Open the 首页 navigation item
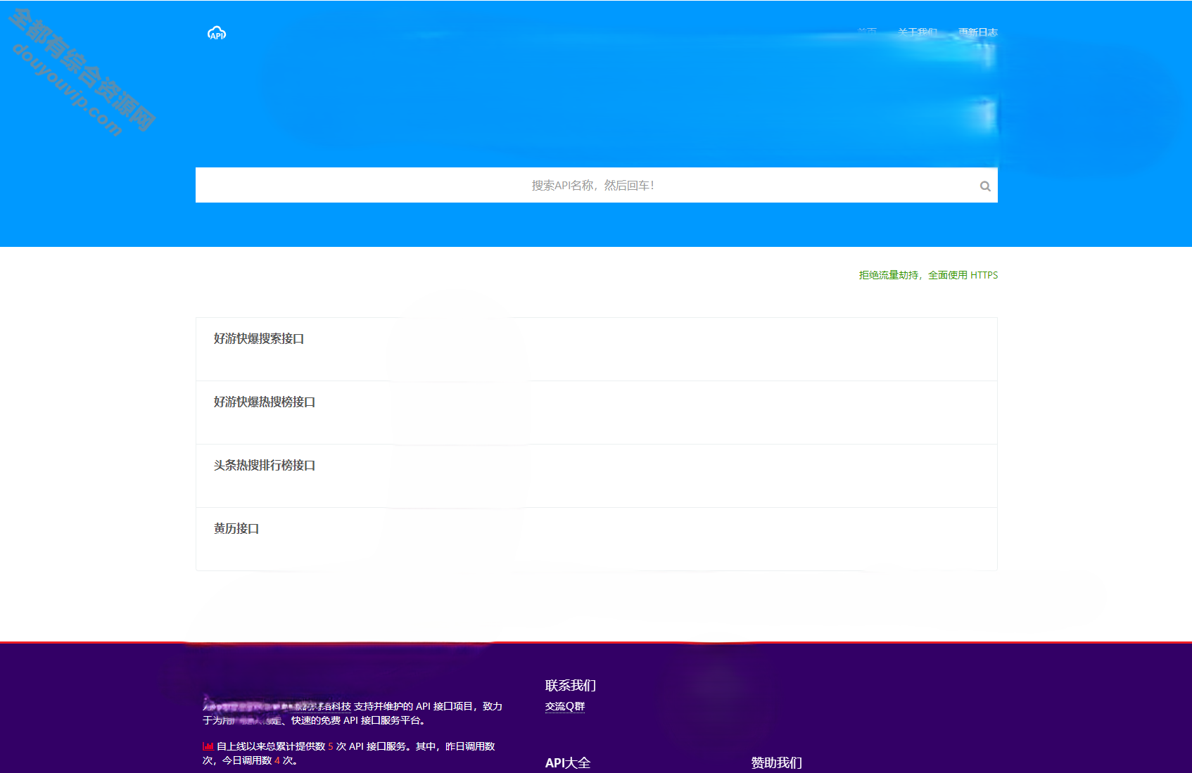Screen dimensions: 1192x773 867,32
